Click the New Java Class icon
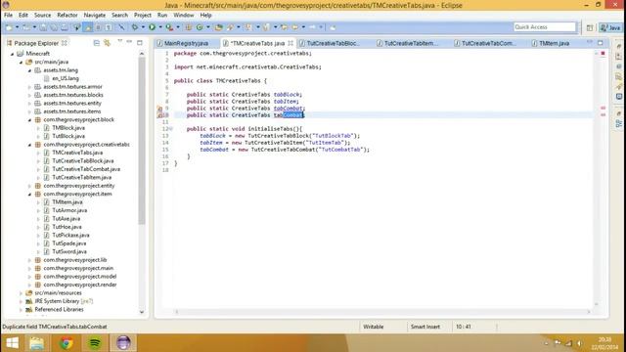 [x=200, y=27]
